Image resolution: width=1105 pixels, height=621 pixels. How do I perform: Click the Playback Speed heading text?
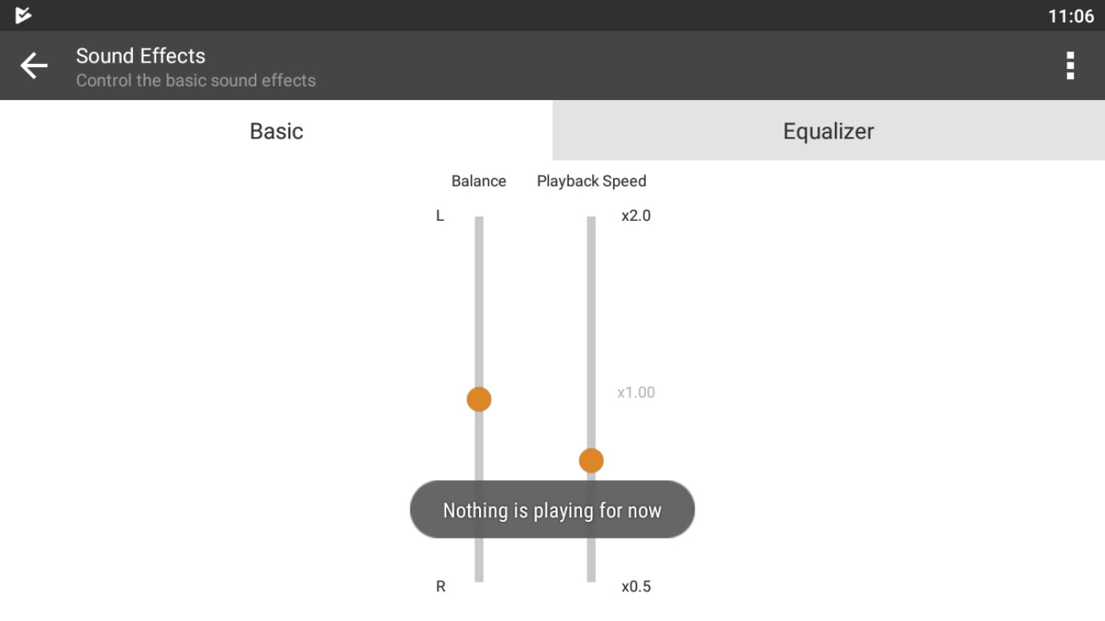tap(591, 181)
